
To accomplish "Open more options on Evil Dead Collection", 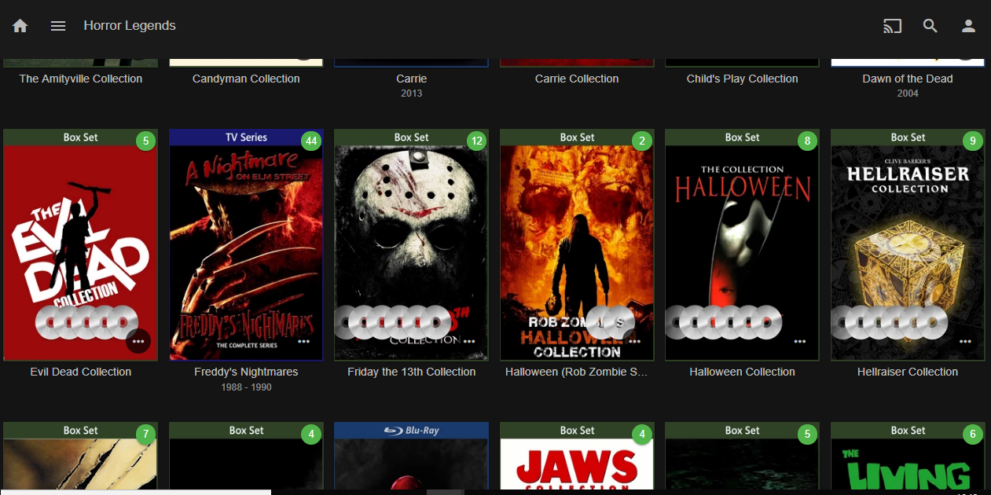I will coord(138,341).
